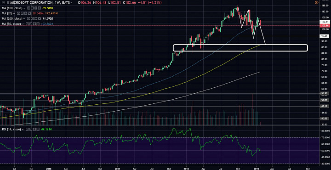Expand the MA (50, close) dropdown arrow
The image size is (331, 170).
click(x=23, y=24)
